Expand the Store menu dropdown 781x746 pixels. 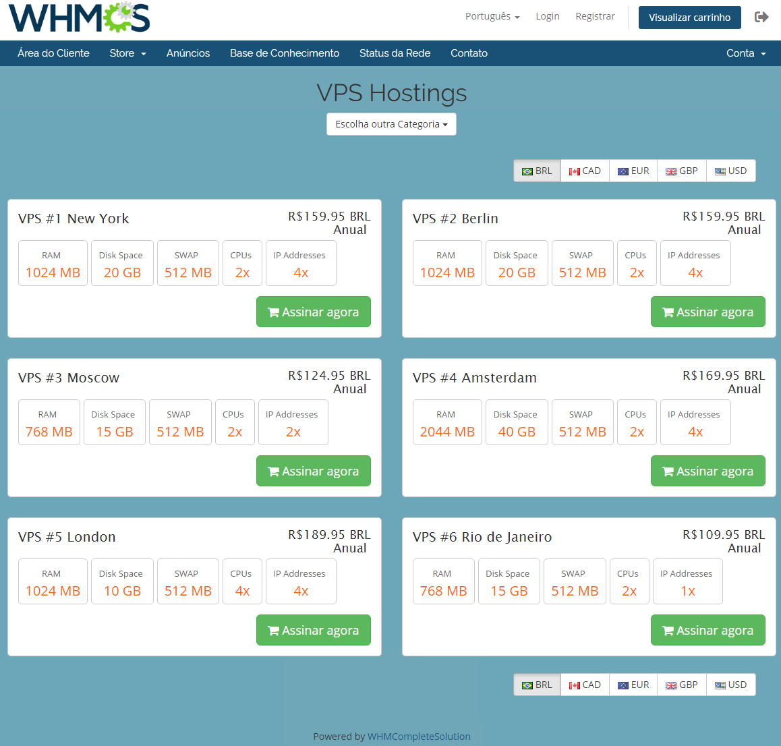point(127,53)
